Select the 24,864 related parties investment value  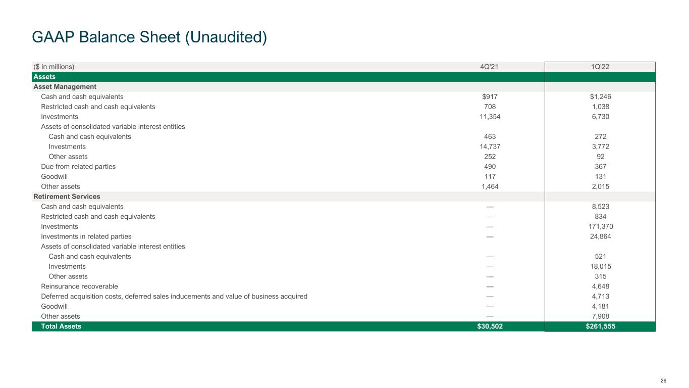point(600,236)
